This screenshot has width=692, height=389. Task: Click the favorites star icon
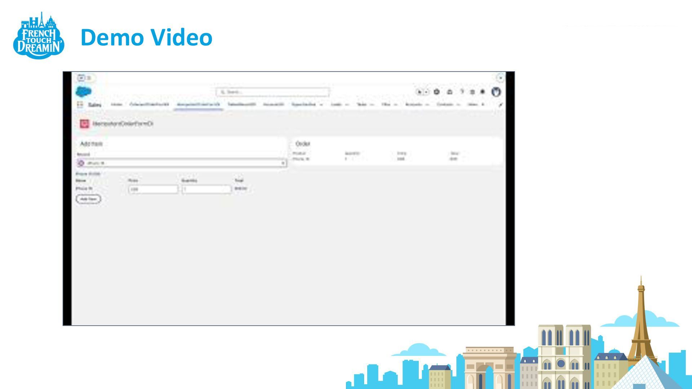pos(419,92)
